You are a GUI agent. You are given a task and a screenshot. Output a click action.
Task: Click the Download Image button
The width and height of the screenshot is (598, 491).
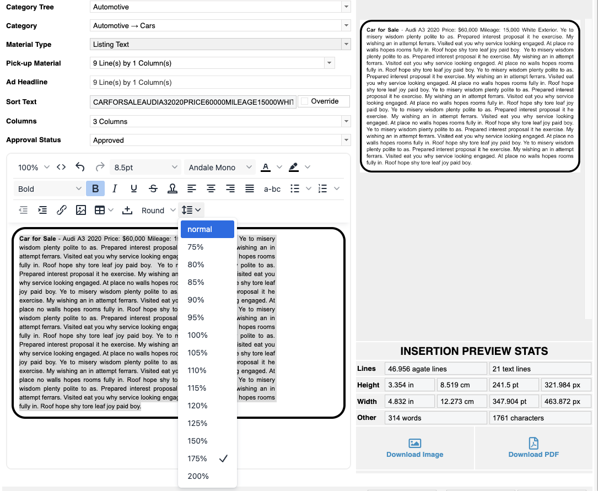414,448
